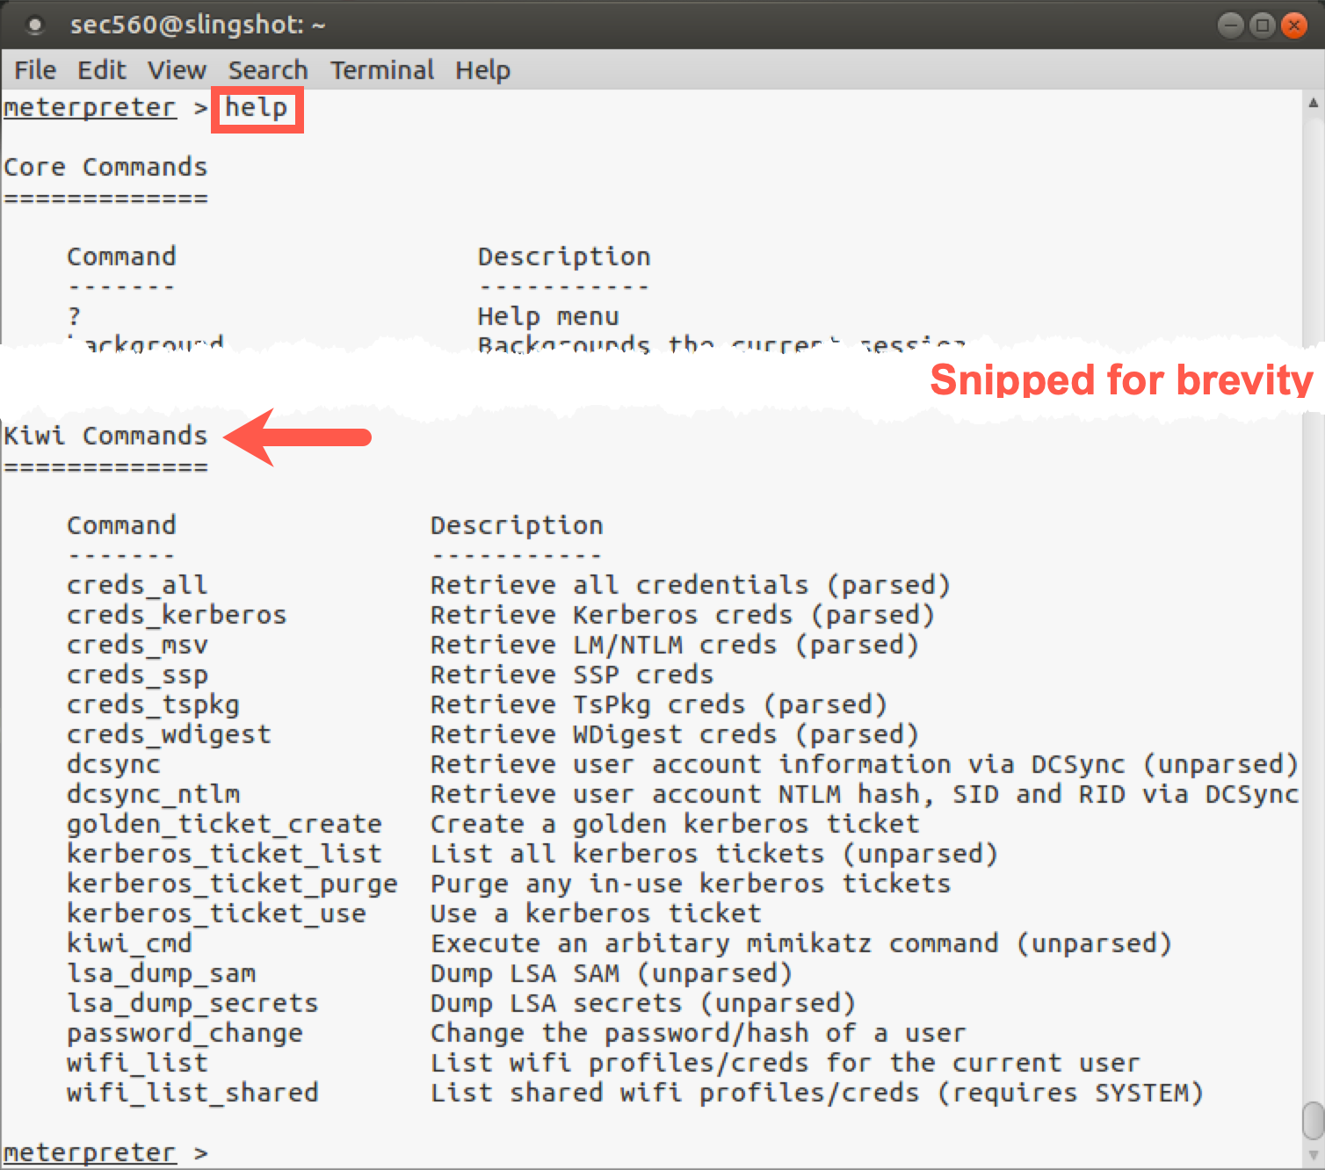Click the Kiwi Commands heading
Image resolution: width=1325 pixels, height=1170 pixels.
coord(105,436)
